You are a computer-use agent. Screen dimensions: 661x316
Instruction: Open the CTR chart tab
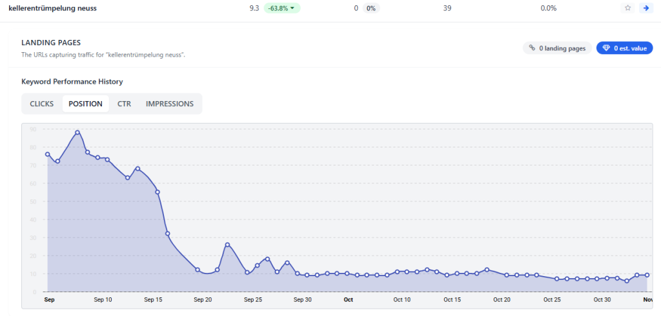124,104
